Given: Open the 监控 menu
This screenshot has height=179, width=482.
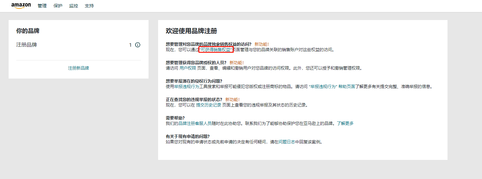Looking at the screenshot, I should 73,6.
